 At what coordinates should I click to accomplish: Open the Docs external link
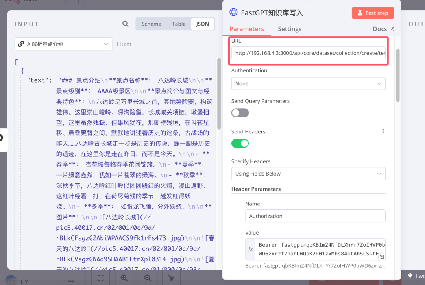[x=383, y=29]
